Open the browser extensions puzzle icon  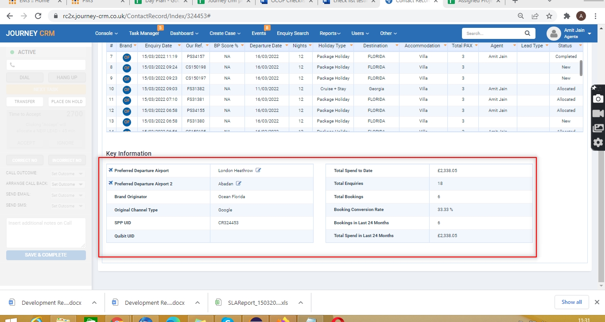pyautogui.click(x=567, y=16)
